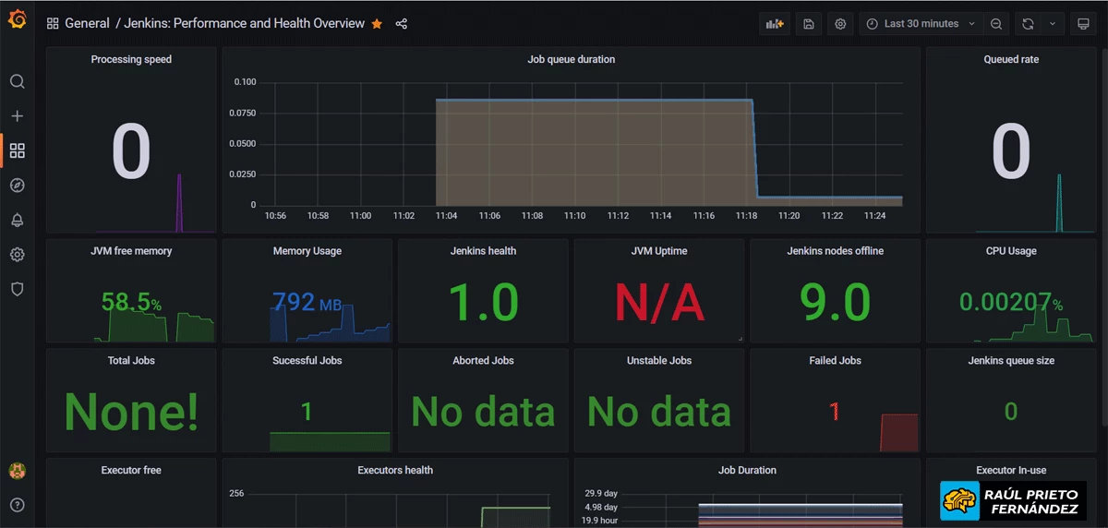Click the Create plus icon in sidebar
Image resolution: width=1108 pixels, height=528 pixels.
[17, 116]
